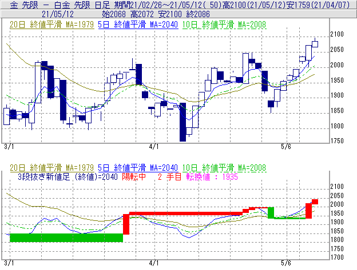
Task: Click the date 21/05/12 in the second header row
Action: tap(58, 14)
